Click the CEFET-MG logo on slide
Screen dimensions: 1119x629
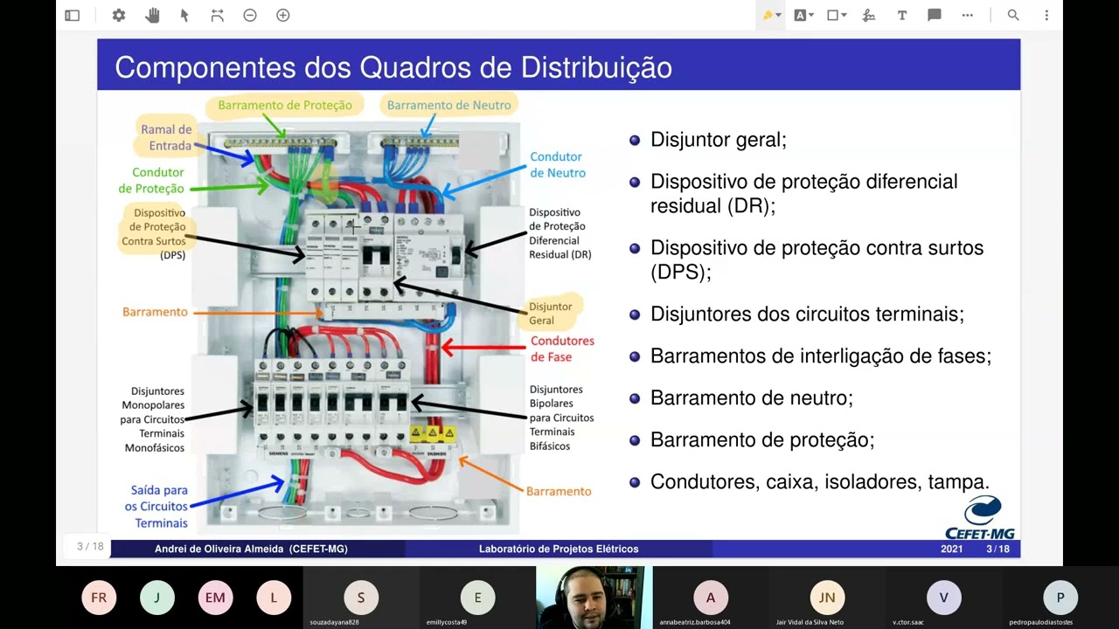click(980, 518)
